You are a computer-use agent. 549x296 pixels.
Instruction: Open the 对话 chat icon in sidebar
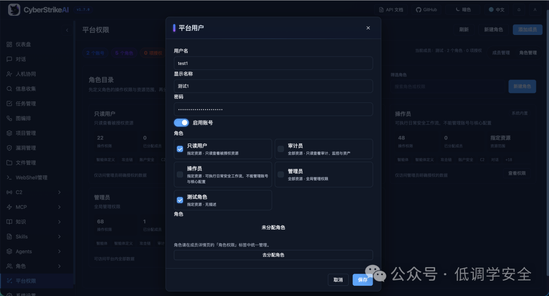coord(10,59)
